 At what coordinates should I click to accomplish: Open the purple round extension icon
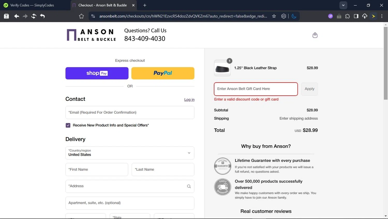330,16
